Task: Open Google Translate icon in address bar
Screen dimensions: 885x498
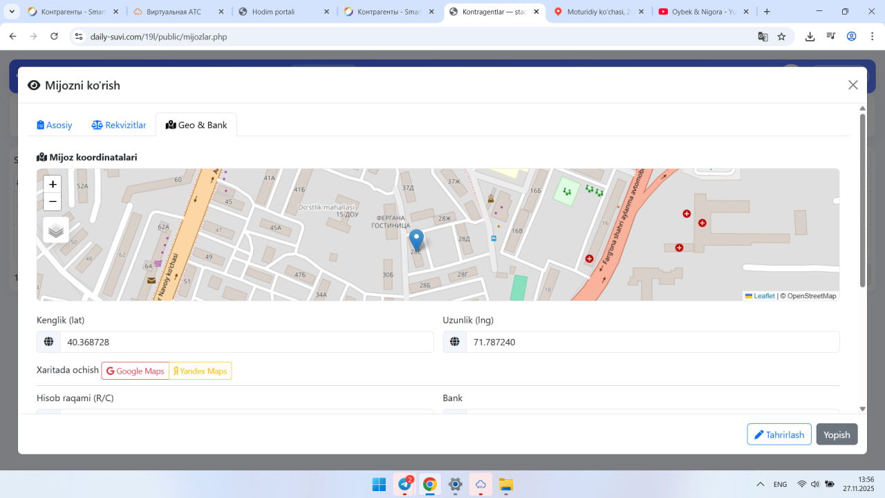Action: click(763, 37)
